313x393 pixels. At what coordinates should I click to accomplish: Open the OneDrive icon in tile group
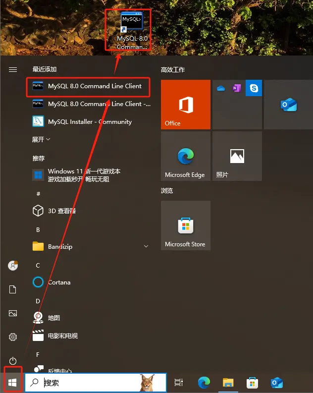click(x=220, y=88)
